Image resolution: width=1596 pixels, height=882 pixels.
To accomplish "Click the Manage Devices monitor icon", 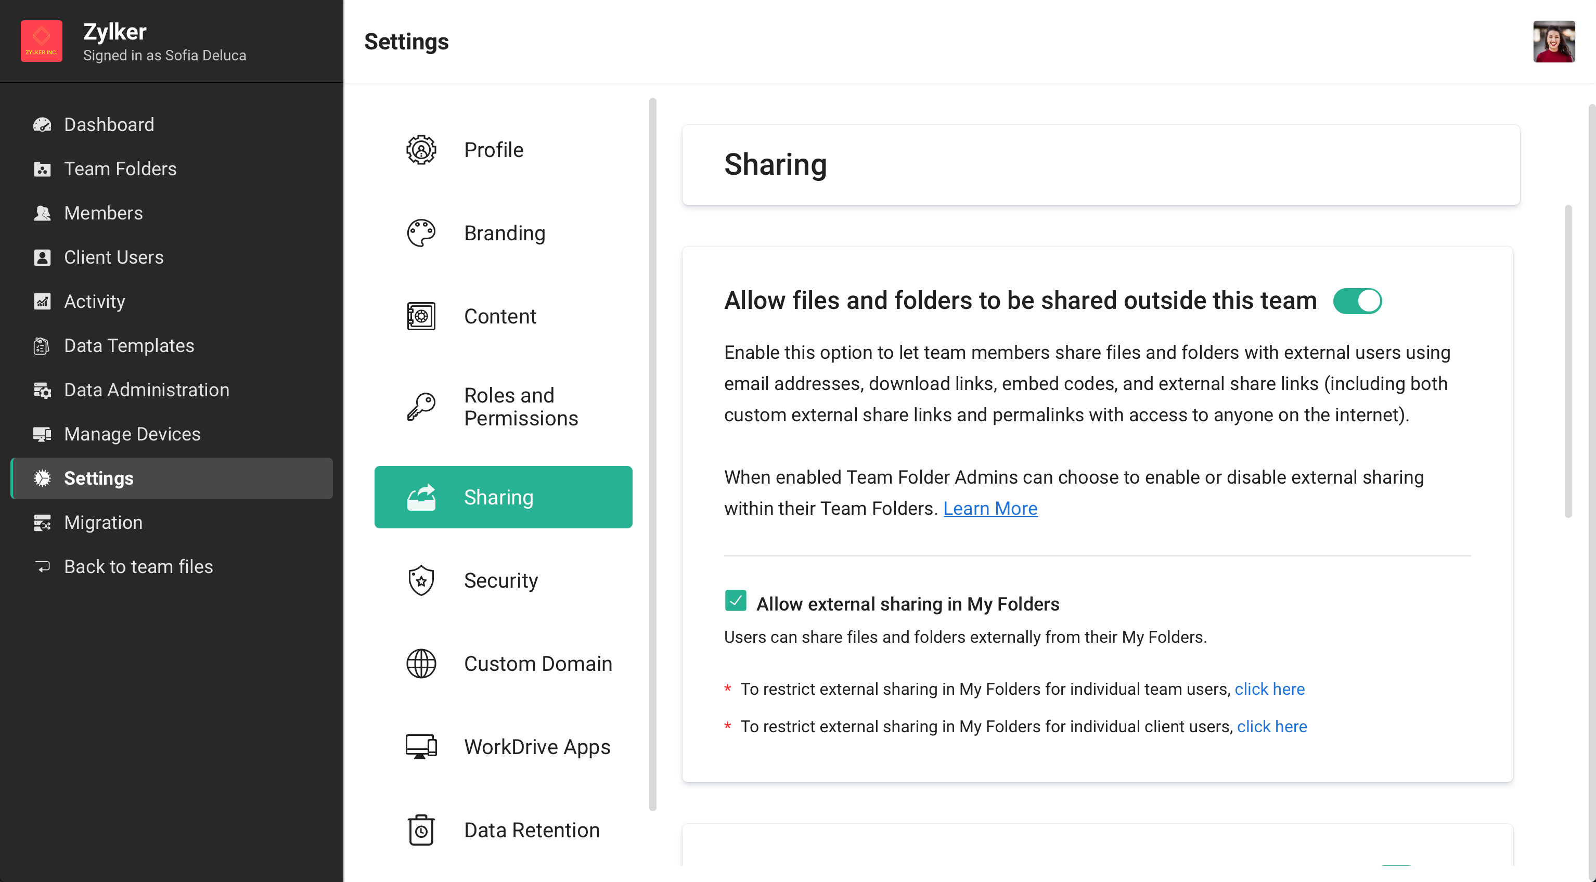I will tap(42, 434).
